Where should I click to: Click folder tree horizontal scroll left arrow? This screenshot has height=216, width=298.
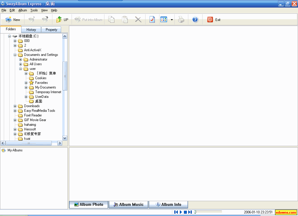click(x=3, y=143)
